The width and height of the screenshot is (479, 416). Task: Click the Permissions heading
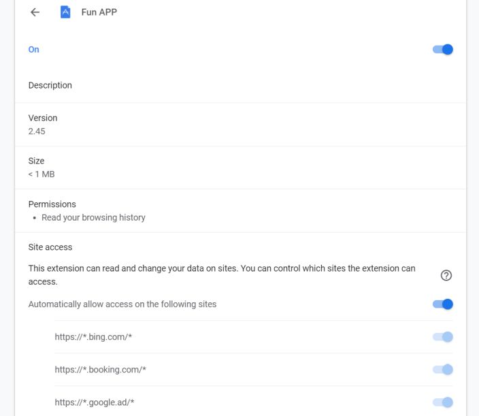[52, 204]
